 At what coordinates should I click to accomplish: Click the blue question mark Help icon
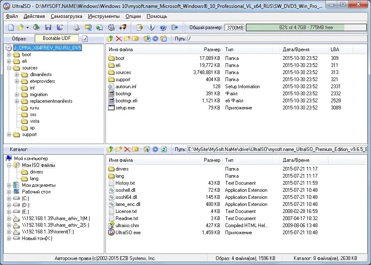click(x=163, y=27)
